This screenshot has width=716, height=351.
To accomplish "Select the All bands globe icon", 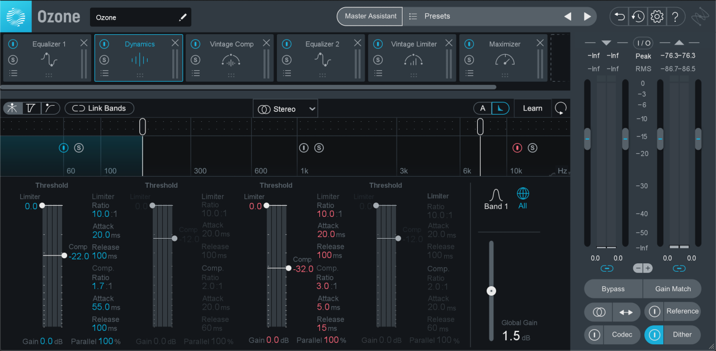I will [x=522, y=198].
